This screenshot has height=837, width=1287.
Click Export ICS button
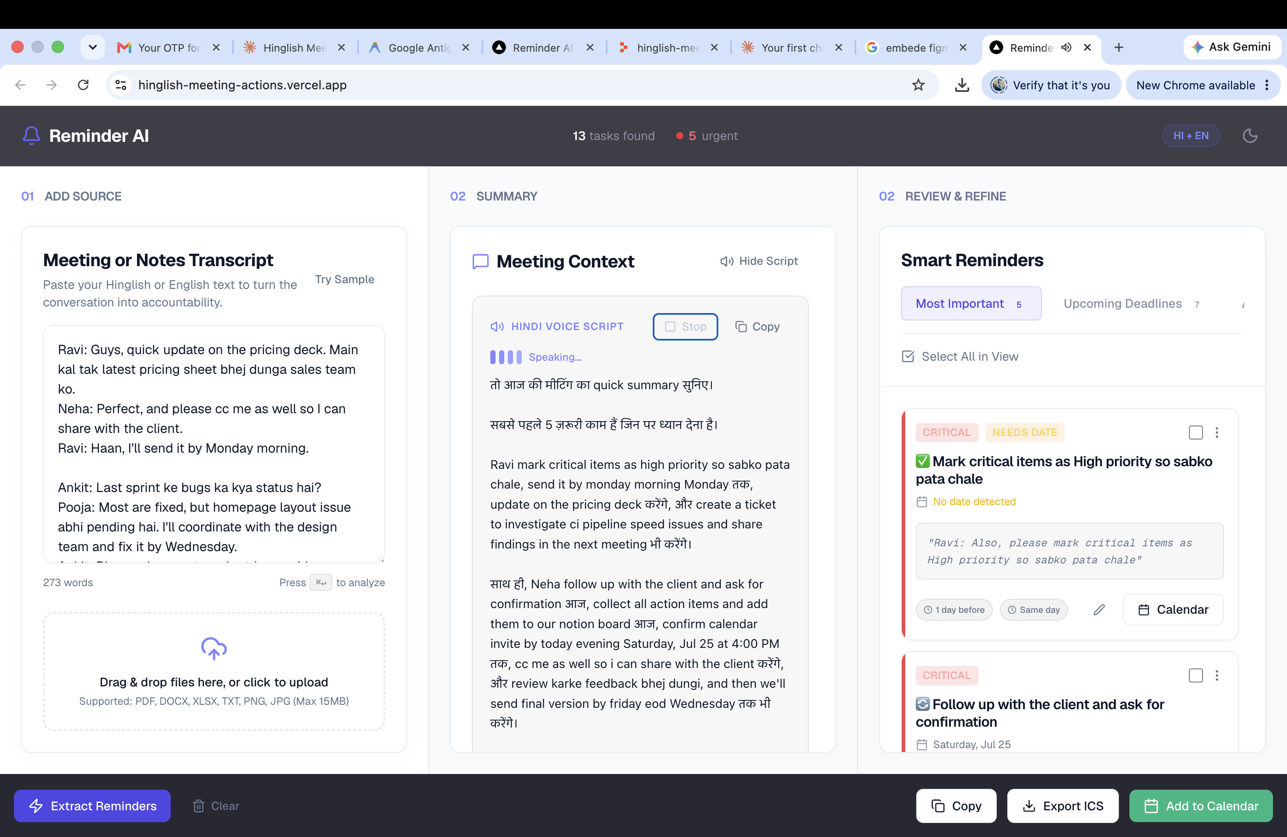click(x=1062, y=805)
